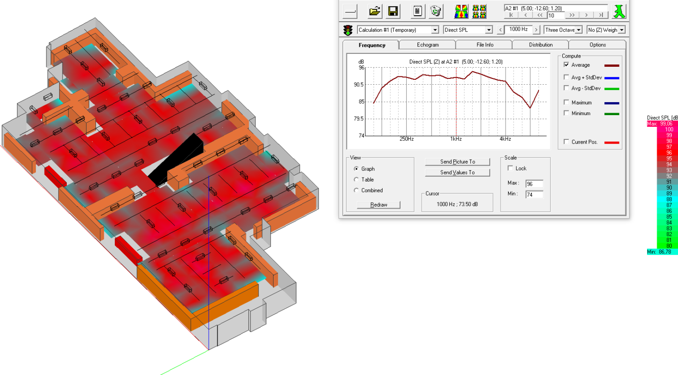Click the green walking man icon
This screenshot has height=375, width=678.
(x=619, y=11)
